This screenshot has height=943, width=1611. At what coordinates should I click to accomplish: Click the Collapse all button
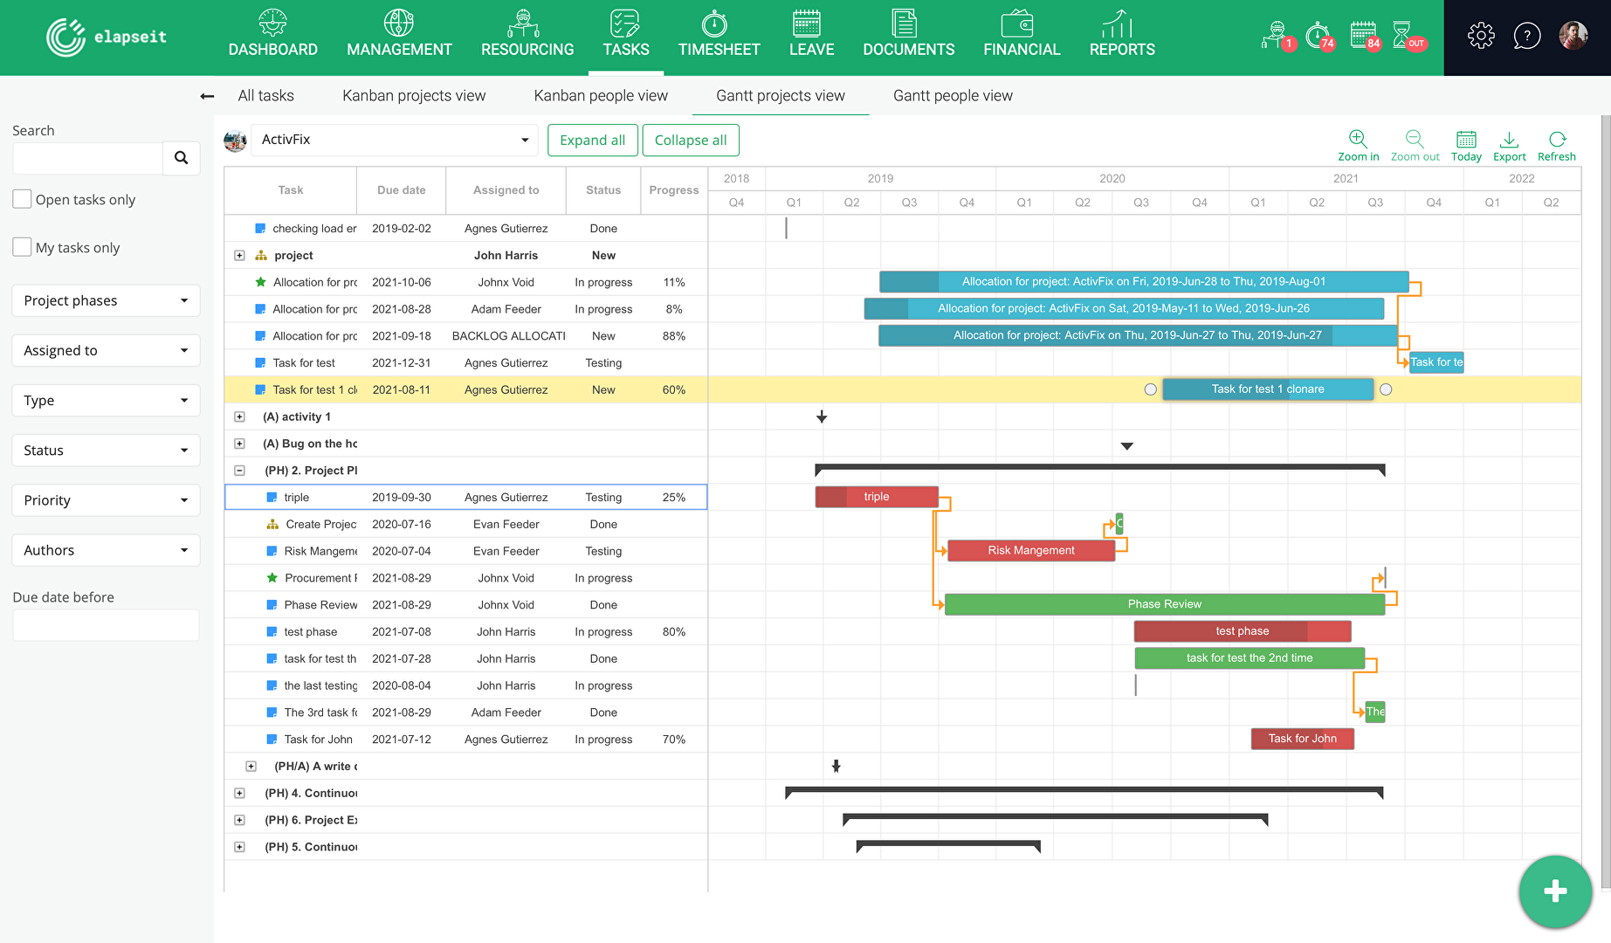point(691,141)
